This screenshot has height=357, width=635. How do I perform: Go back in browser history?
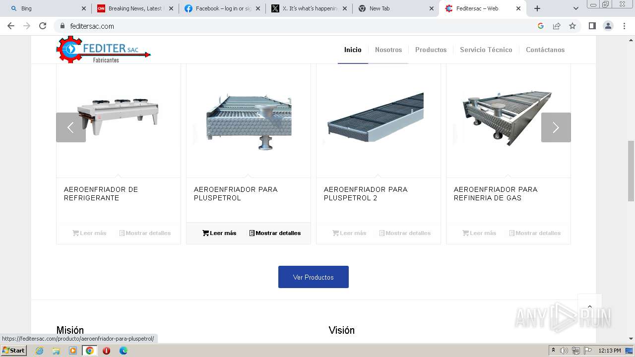point(11,26)
